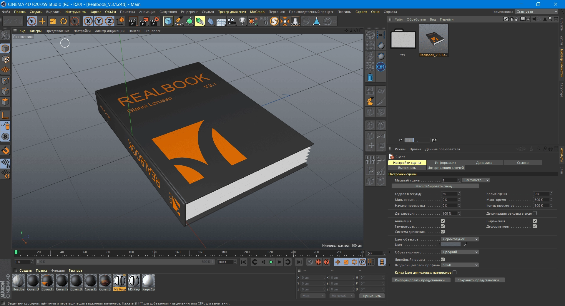The height and width of the screenshot is (306, 565).
Task: Click Сохранить предустановки button
Action: coord(480,280)
